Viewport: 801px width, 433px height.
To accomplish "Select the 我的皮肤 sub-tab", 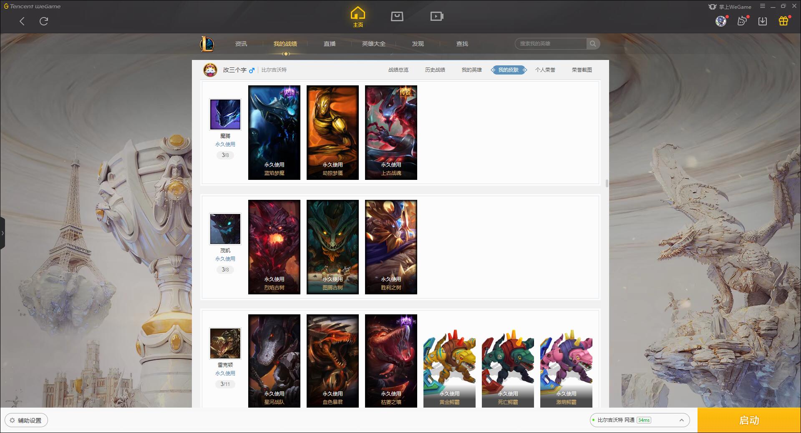I will (509, 70).
